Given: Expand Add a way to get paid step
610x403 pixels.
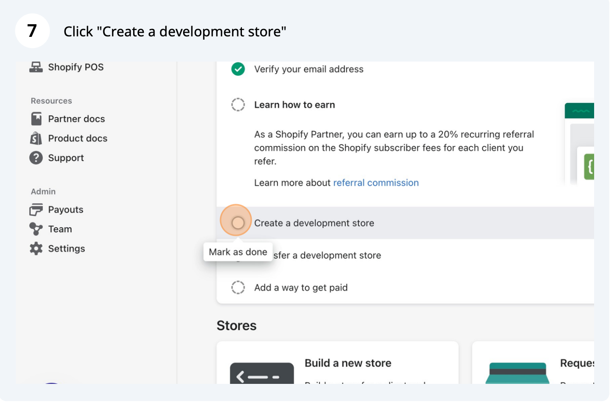Looking at the screenshot, I should click(x=301, y=288).
